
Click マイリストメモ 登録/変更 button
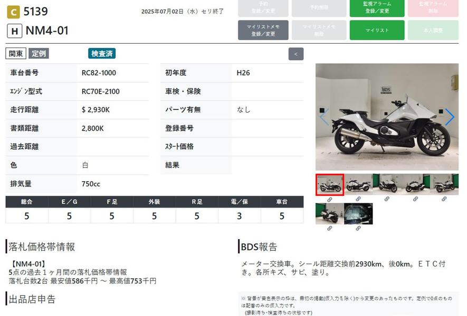point(263,31)
